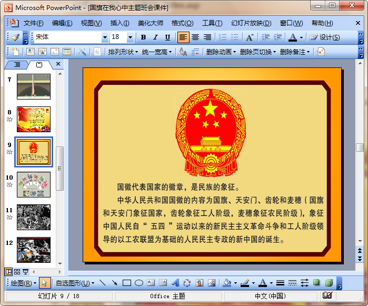Select slide 7 thumbnail
This screenshot has height=306, width=368.
click(34, 87)
